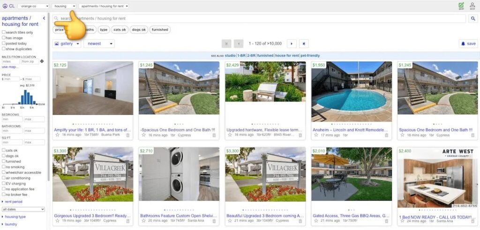Open the all dates dropdown

(23, 209)
